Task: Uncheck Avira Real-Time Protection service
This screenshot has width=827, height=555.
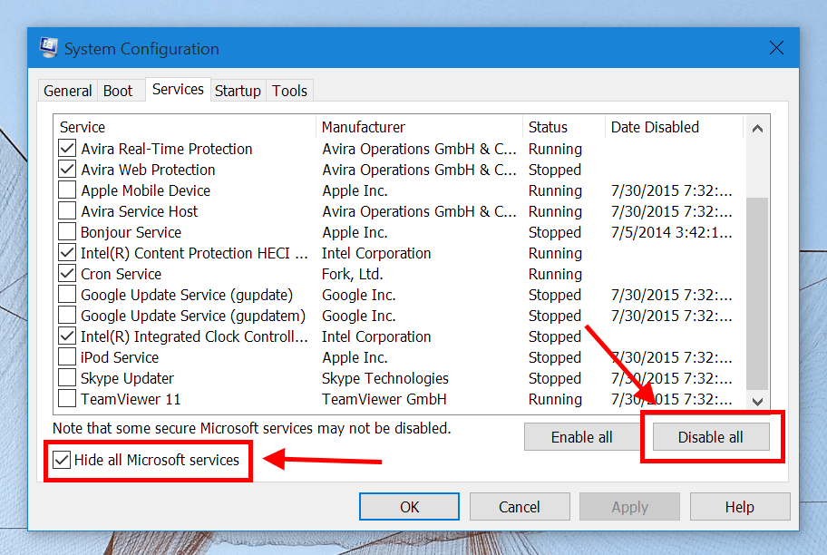Action: click(67, 148)
